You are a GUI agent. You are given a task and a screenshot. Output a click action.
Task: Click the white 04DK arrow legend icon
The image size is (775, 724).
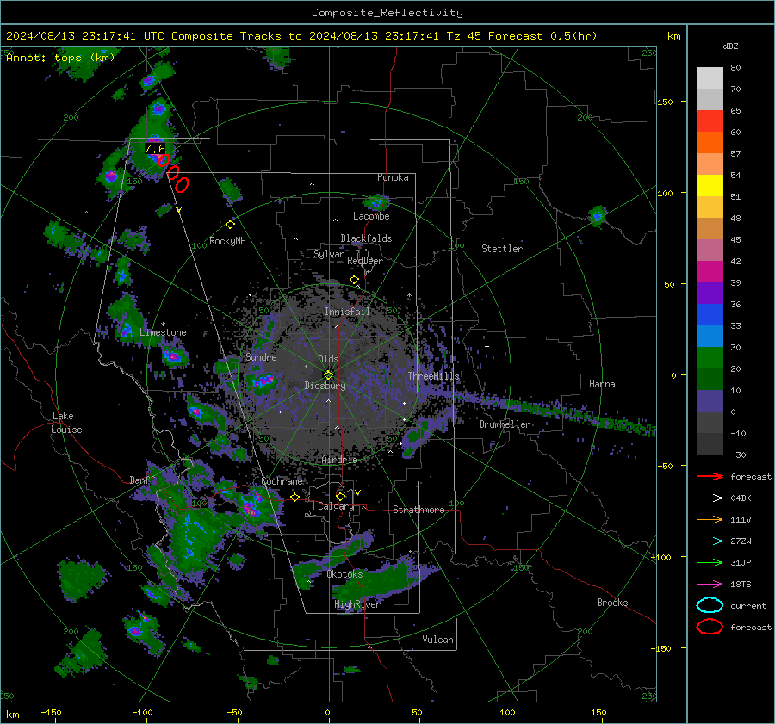point(710,498)
